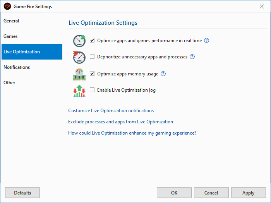Screen dimensions: 271x203
Task: Click the speedometer icon for real-time optimization
Action: click(x=79, y=41)
